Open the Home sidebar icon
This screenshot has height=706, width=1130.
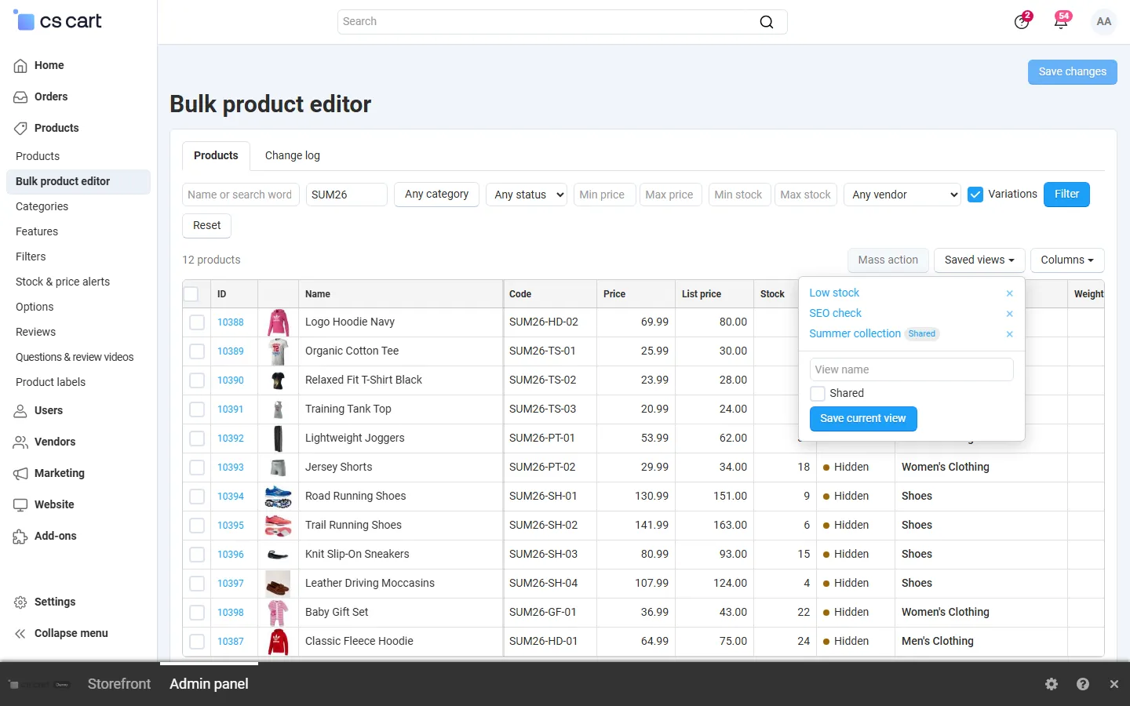pyautogui.click(x=21, y=66)
